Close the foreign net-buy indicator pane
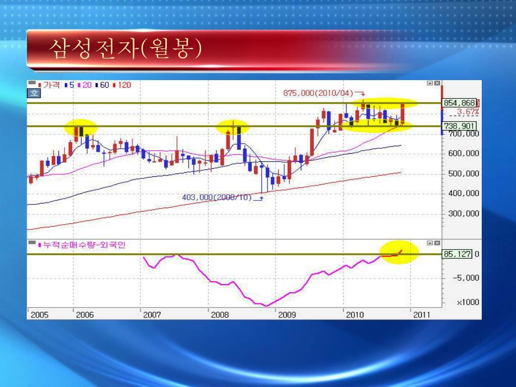Screen dimensions: 516x387 [437, 243]
